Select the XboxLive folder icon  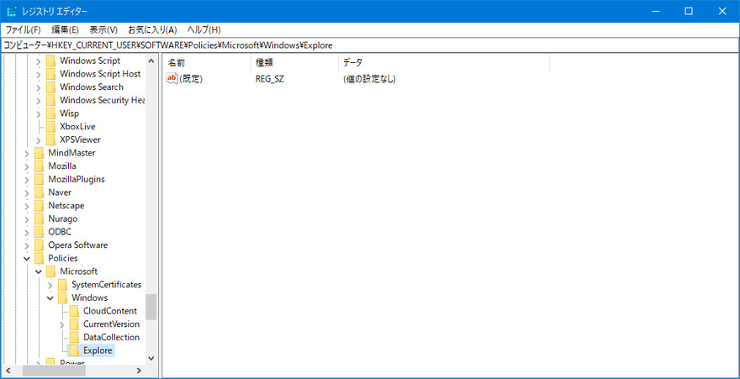(x=51, y=127)
